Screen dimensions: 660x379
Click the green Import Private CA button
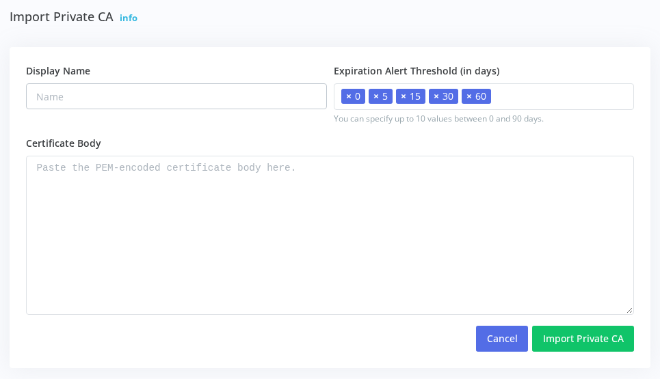coord(583,339)
